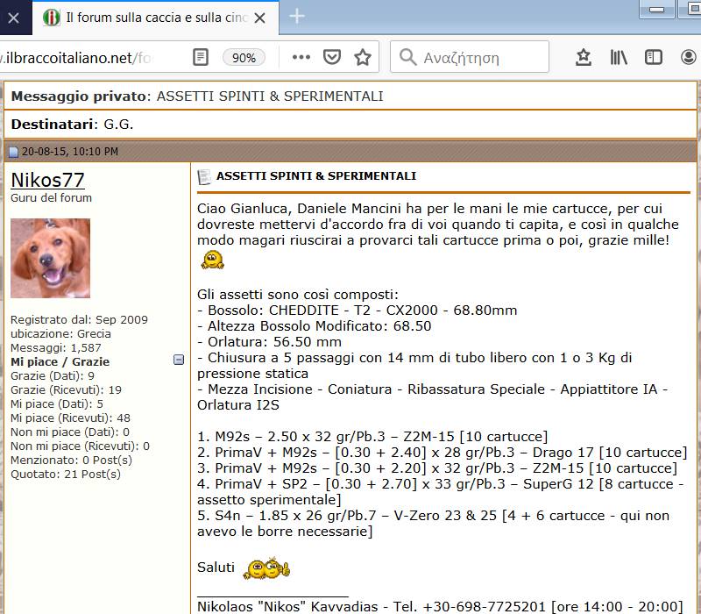Click the post status icon beside date
701x614 pixels.
(14, 152)
